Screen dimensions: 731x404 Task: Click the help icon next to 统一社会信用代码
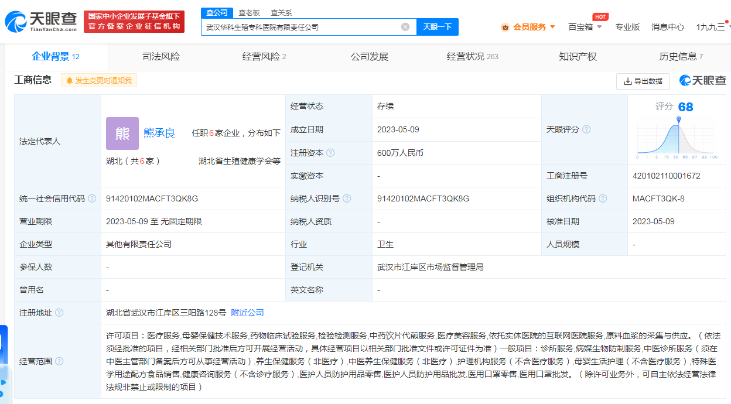(x=92, y=198)
